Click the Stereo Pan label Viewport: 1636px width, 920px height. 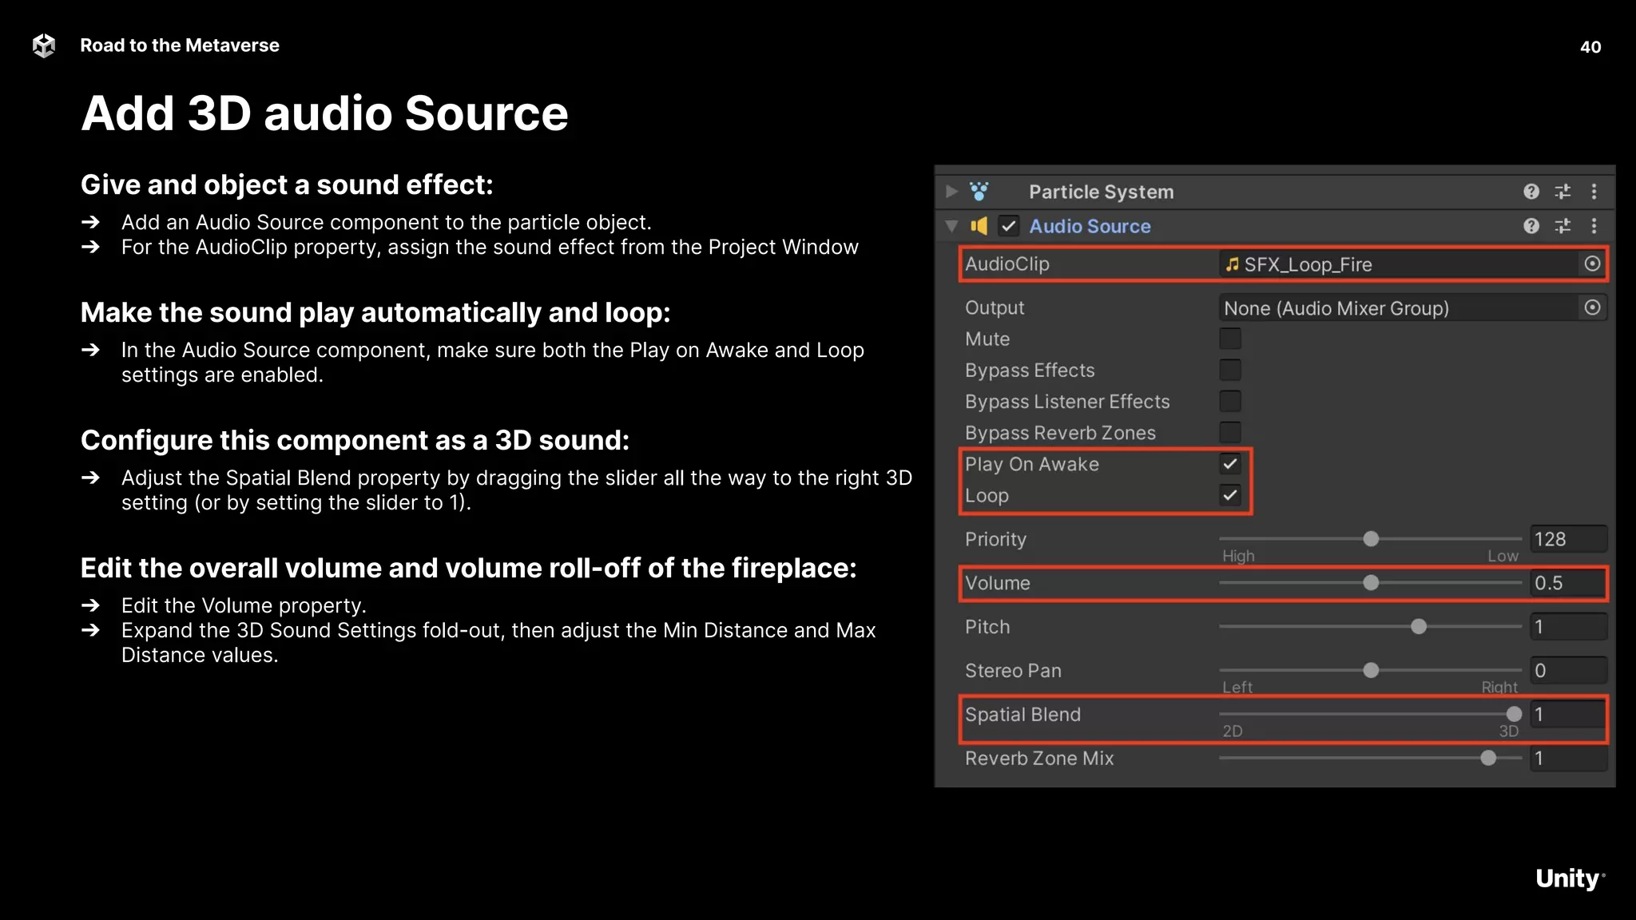[x=1013, y=671]
